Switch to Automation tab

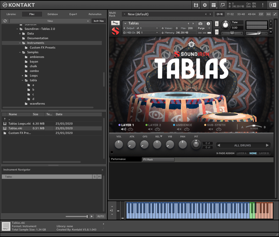point(95,14)
